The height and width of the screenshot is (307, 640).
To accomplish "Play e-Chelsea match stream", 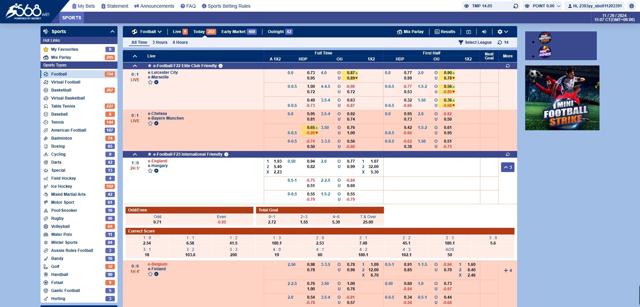I will pos(156,123).
